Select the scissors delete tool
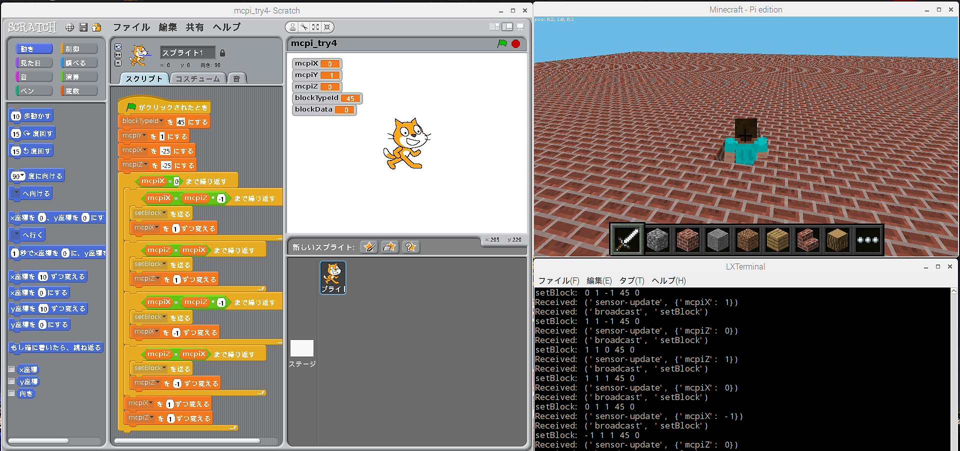This screenshot has height=451, width=960. [304, 27]
